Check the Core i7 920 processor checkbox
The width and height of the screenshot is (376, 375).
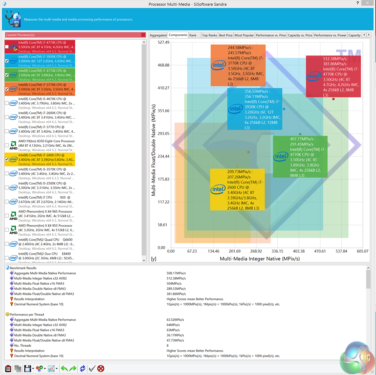tap(7, 202)
